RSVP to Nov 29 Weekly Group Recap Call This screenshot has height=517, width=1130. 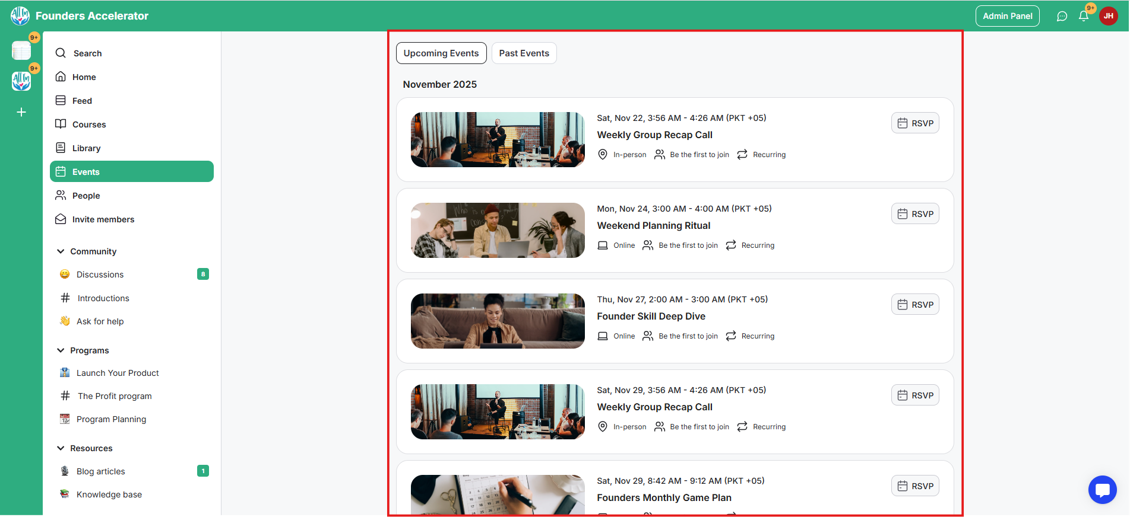pyautogui.click(x=915, y=395)
